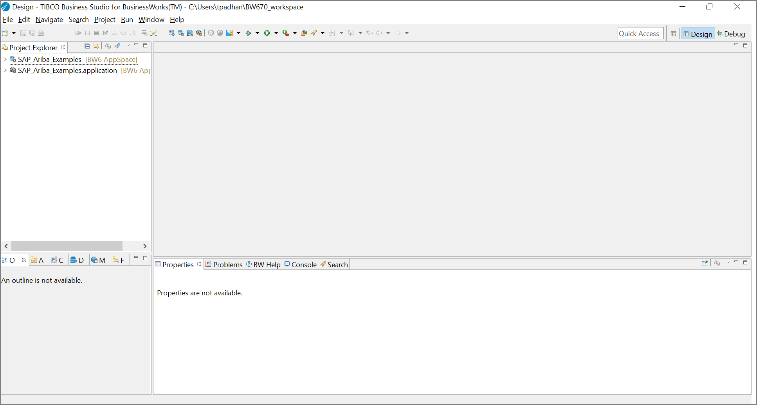Switch to the Debug perspective

(731, 34)
